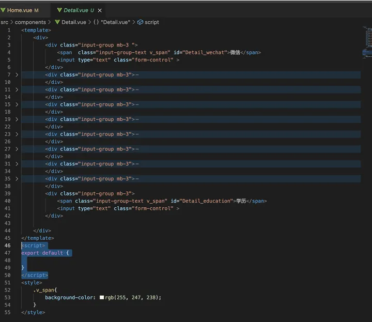Click the script symbol icon in breadcrumb
Image resolution: width=372 pixels, height=322 pixels.
(140, 22)
